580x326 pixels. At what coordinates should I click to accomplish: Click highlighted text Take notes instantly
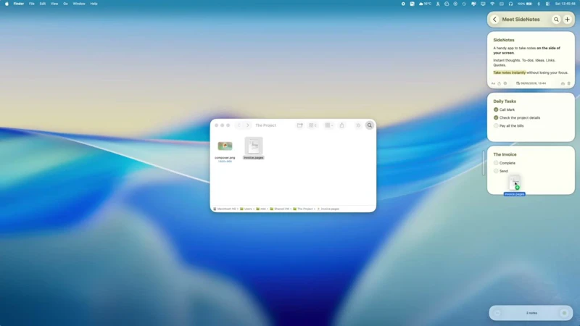coord(510,72)
